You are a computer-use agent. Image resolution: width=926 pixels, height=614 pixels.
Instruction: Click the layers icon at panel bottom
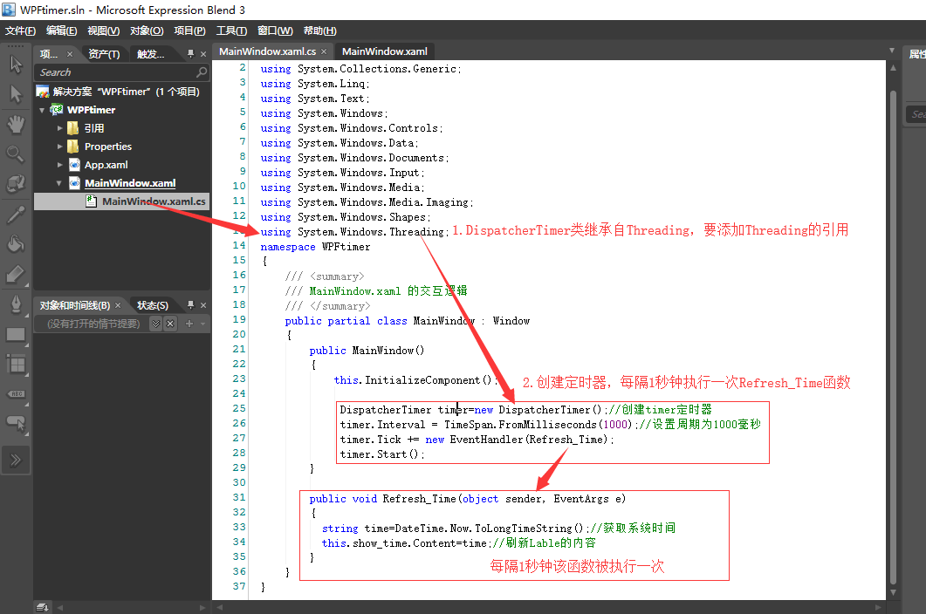click(x=43, y=607)
